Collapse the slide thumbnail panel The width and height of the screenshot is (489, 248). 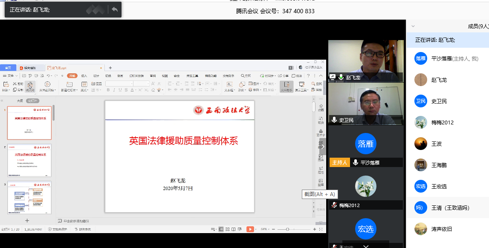tap(2, 101)
